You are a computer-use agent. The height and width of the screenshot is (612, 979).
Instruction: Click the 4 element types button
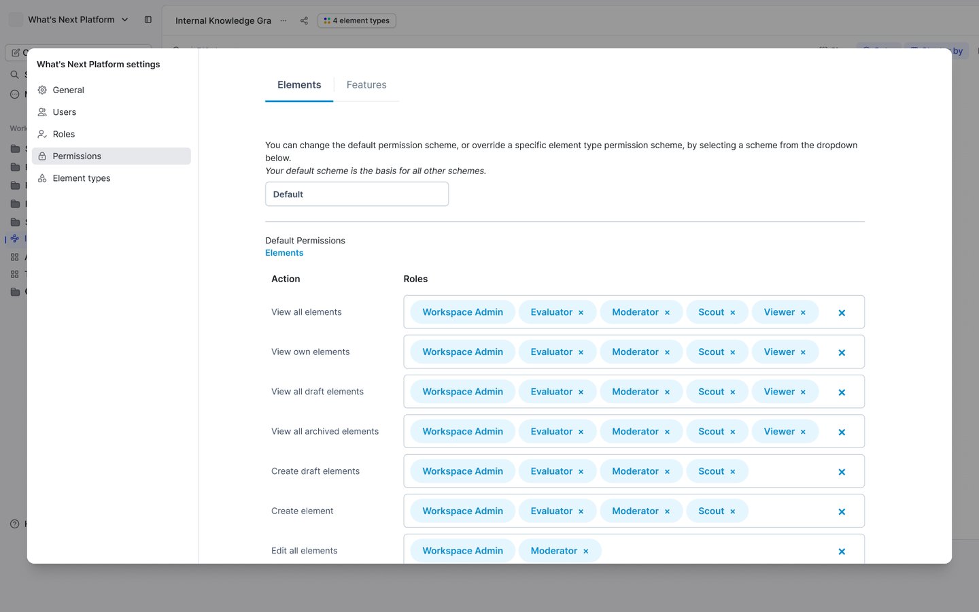[357, 20]
